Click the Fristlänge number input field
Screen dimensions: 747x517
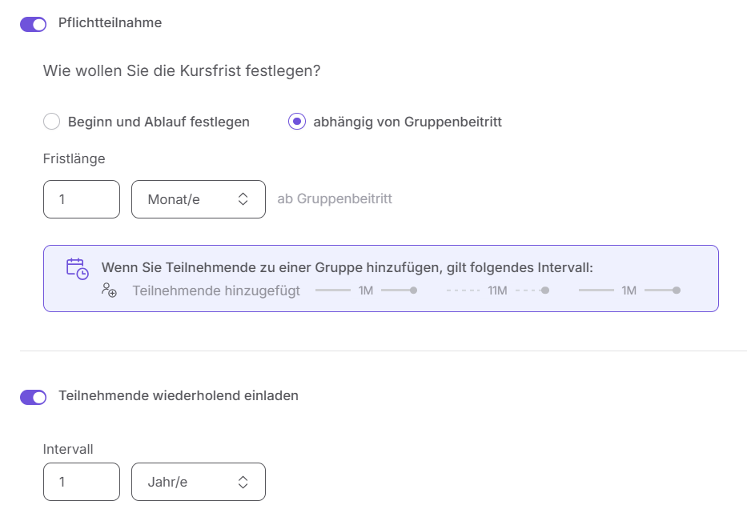tap(82, 199)
